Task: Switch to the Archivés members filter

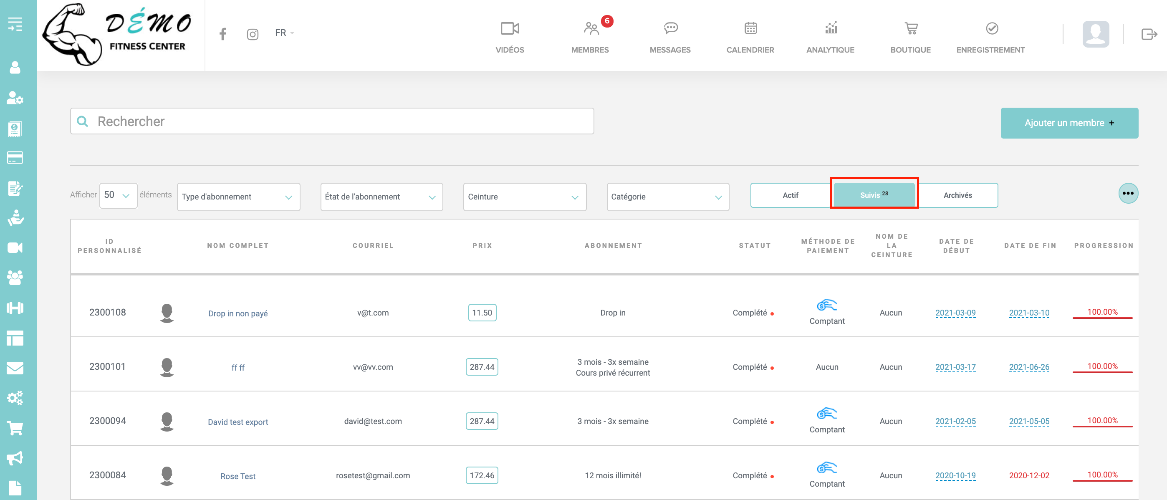Action: (x=957, y=195)
